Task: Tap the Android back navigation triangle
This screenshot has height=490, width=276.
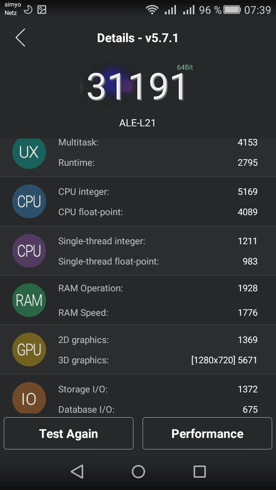Action: click(x=77, y=471)
